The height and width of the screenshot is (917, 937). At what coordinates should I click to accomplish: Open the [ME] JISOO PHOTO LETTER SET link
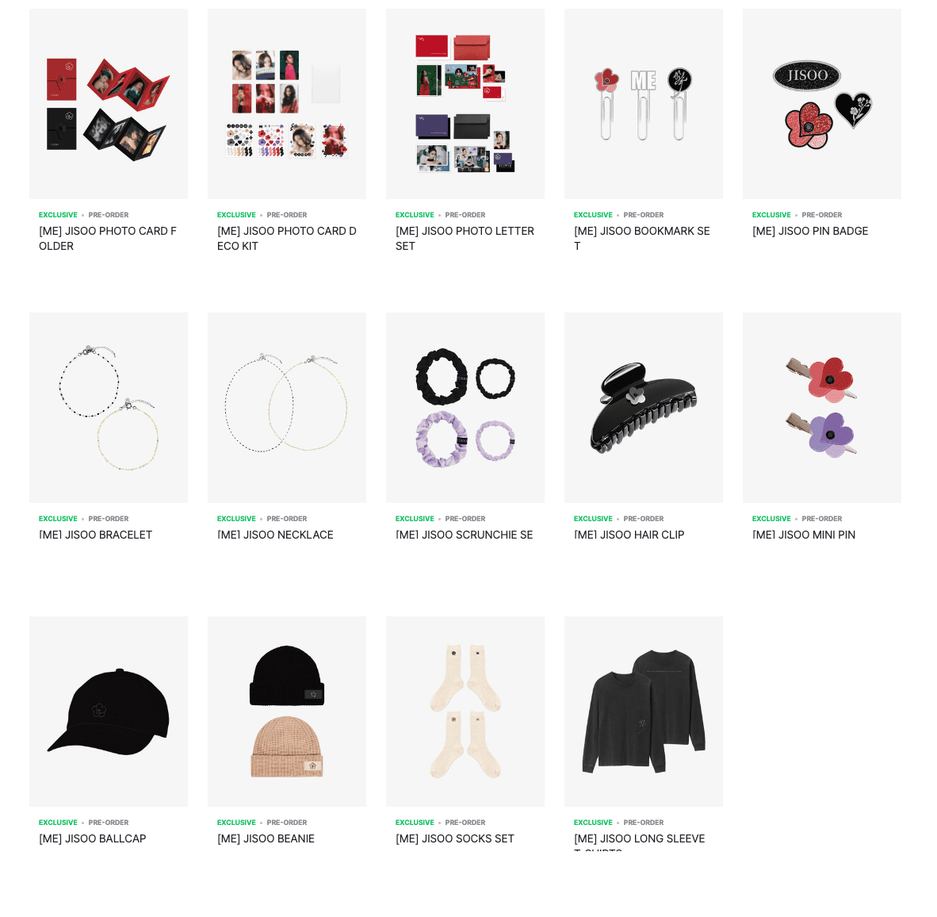(x=465, y=239)
